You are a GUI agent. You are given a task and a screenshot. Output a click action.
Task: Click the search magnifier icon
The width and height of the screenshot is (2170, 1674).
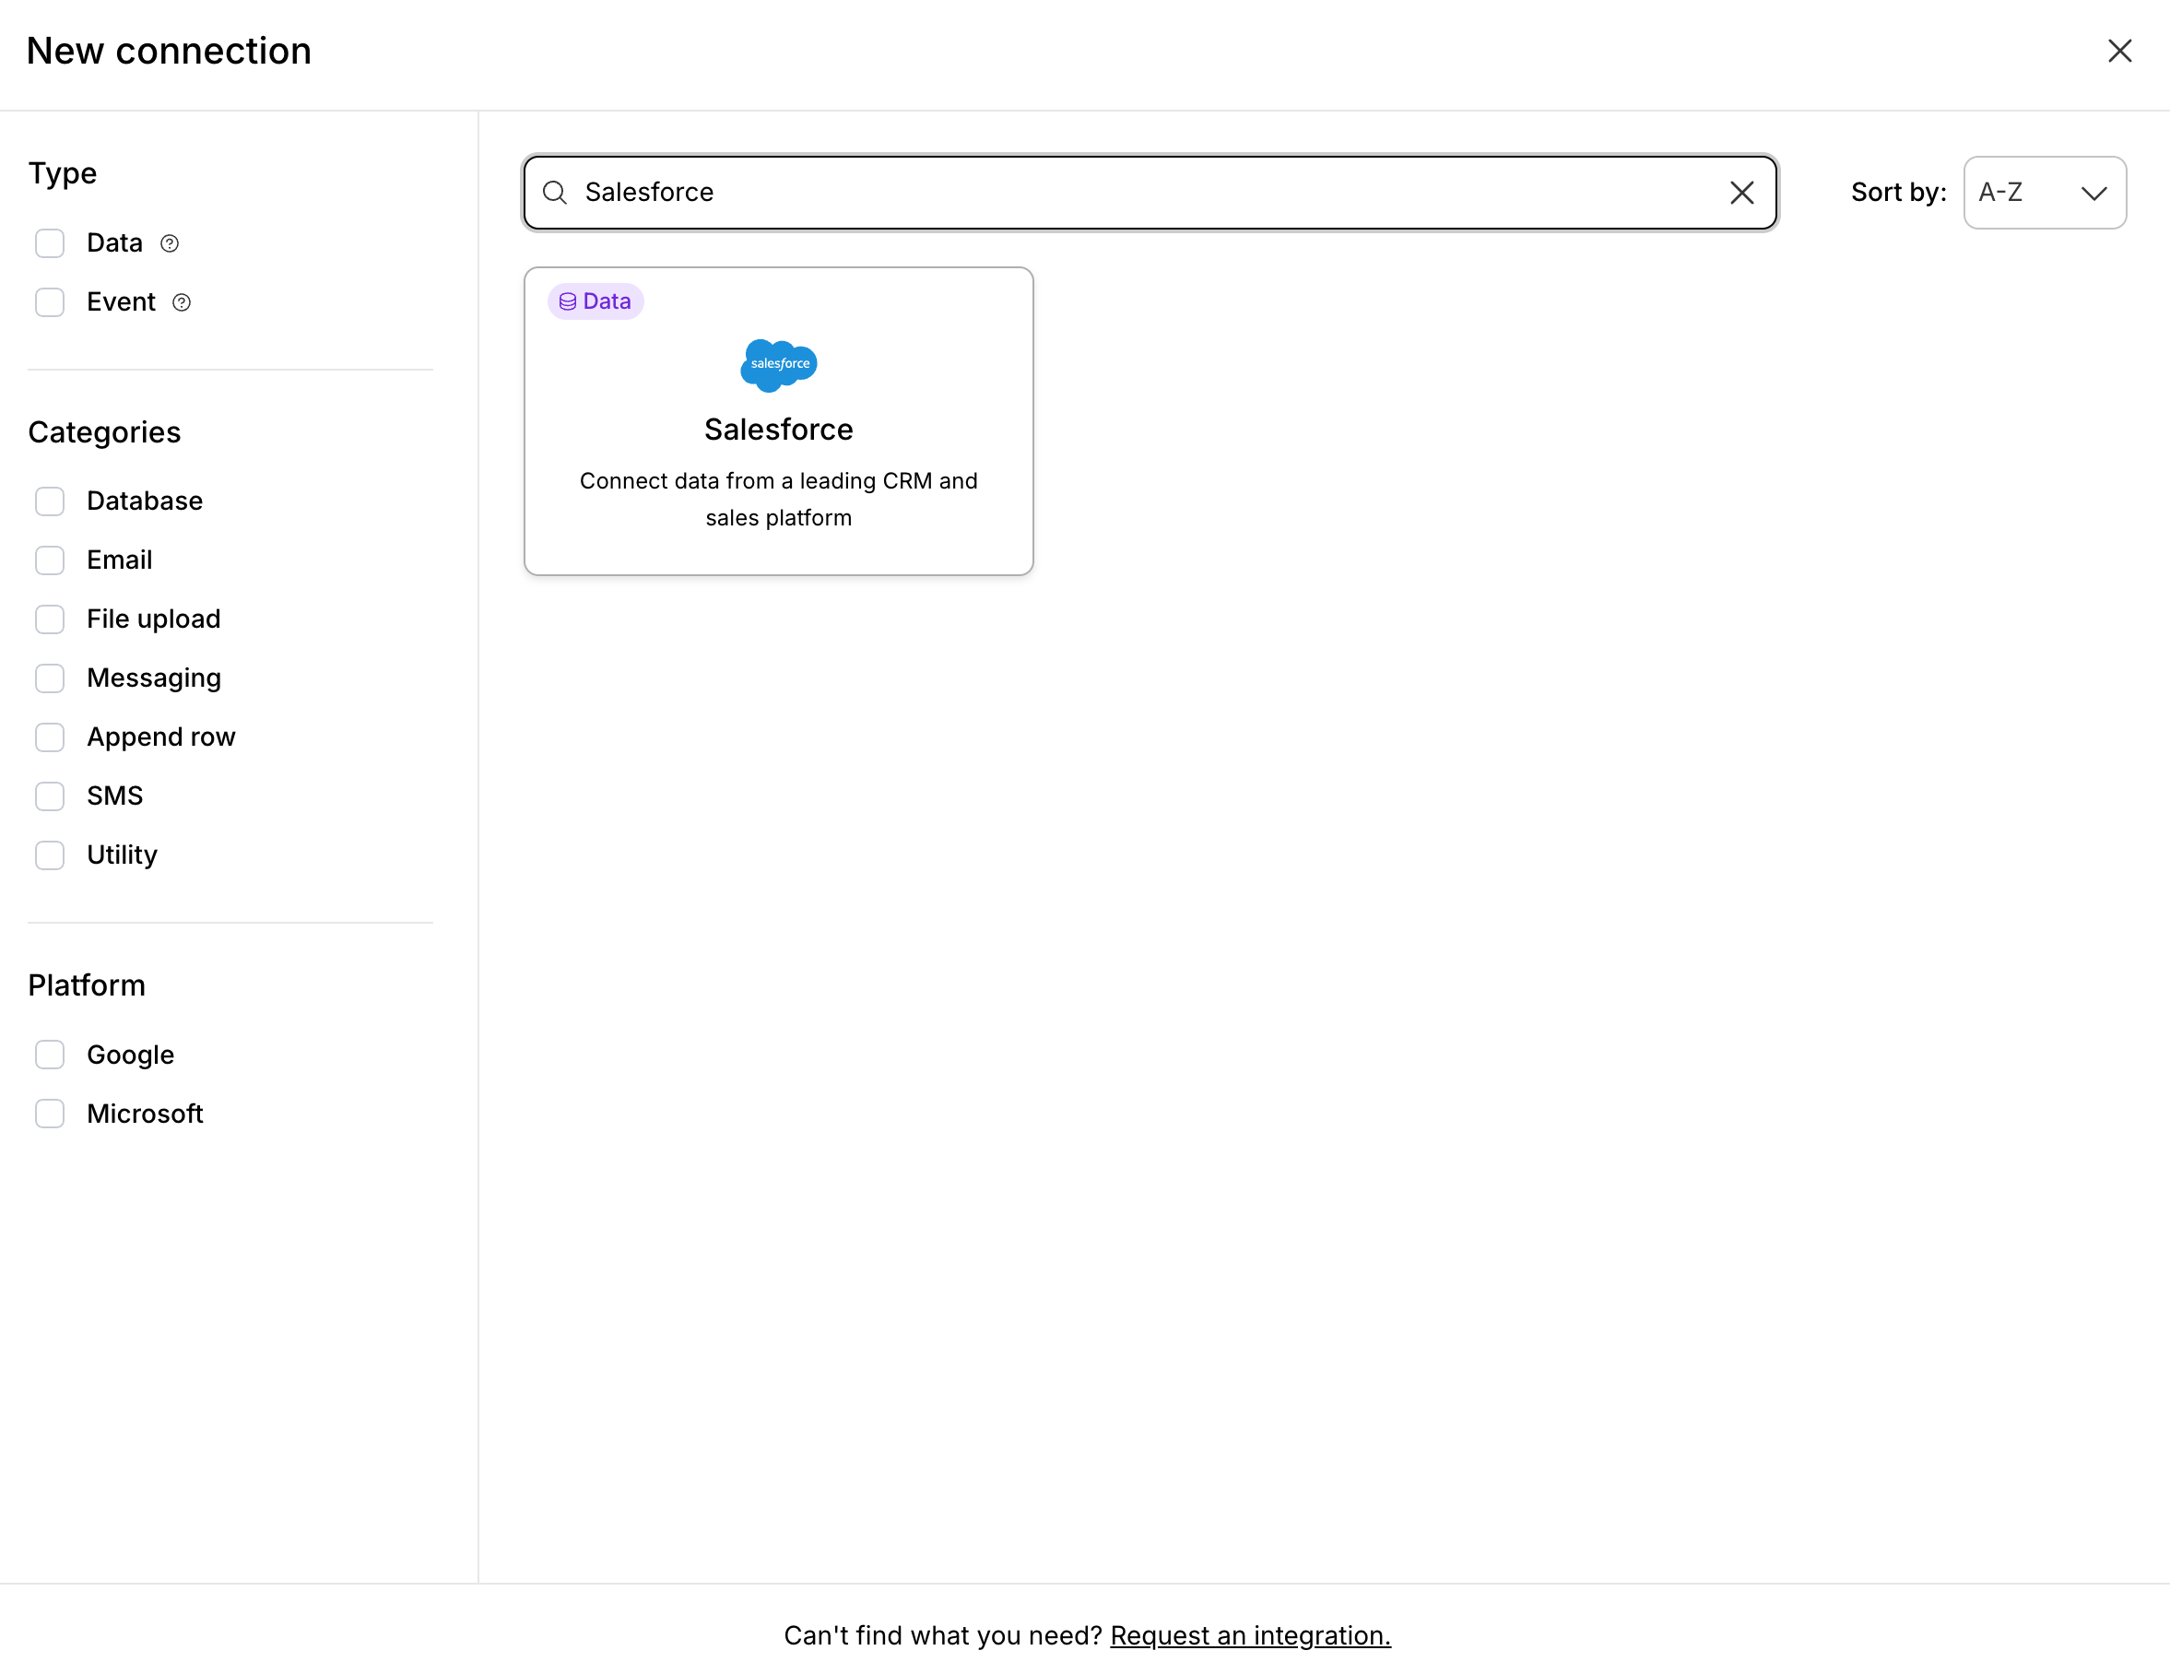pos(554,193)
